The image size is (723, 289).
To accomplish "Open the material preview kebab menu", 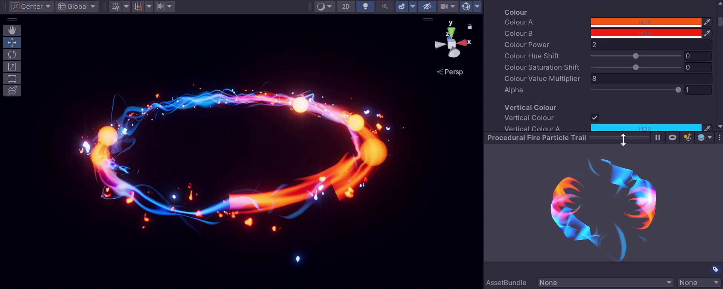I will [x=720, y=138].
